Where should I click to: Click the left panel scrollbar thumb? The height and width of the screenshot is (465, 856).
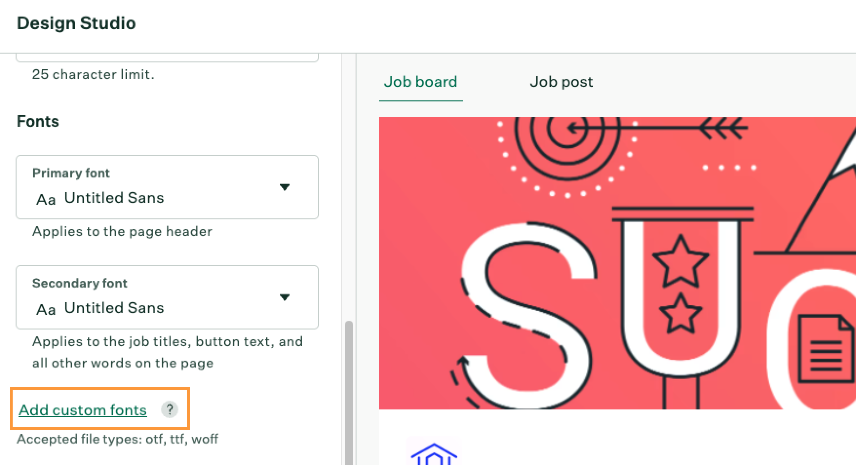349,393
